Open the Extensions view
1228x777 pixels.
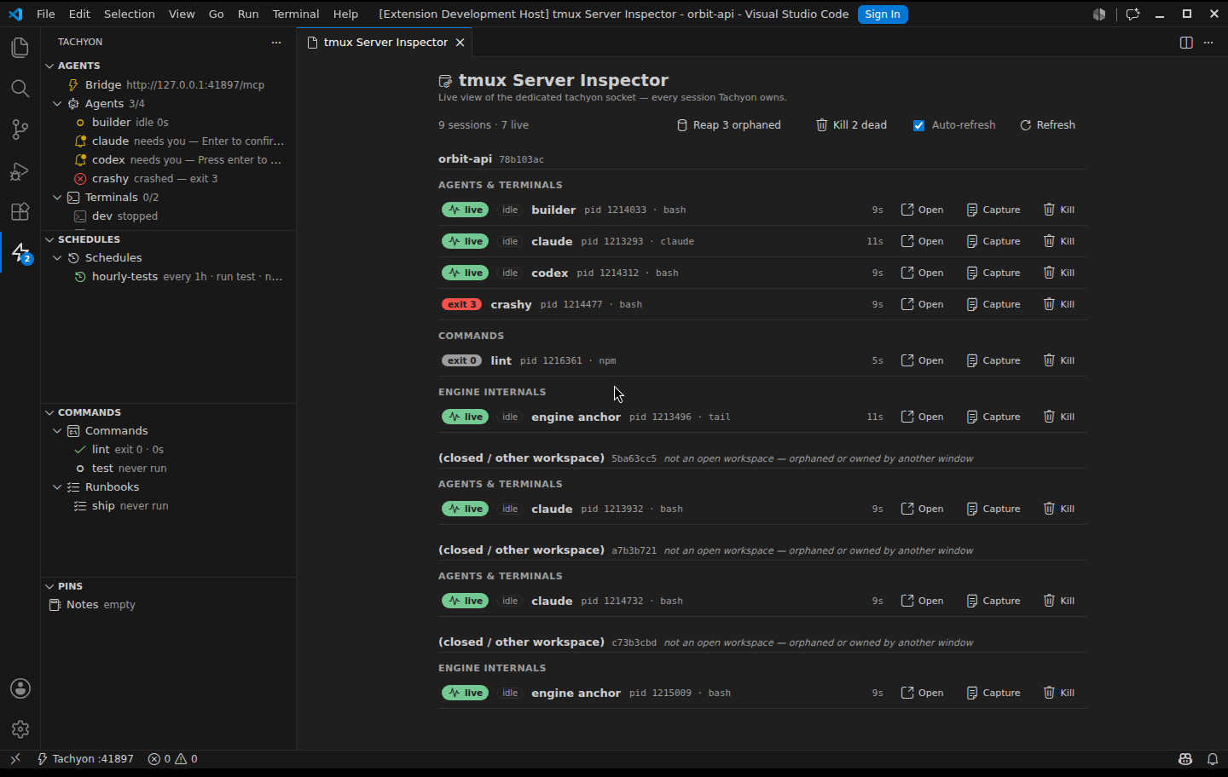[20, 211]
